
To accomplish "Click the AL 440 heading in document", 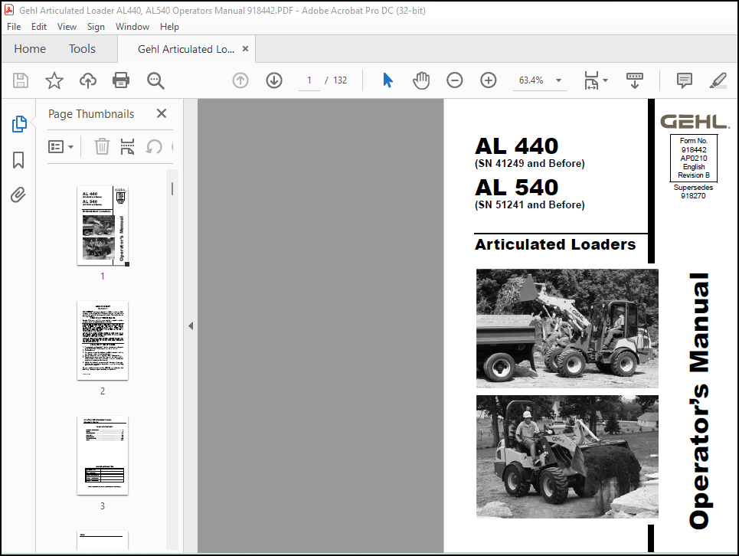I will (517, 146).
